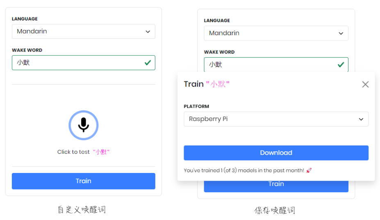Click the "Click to test" label text

point(73,152)
